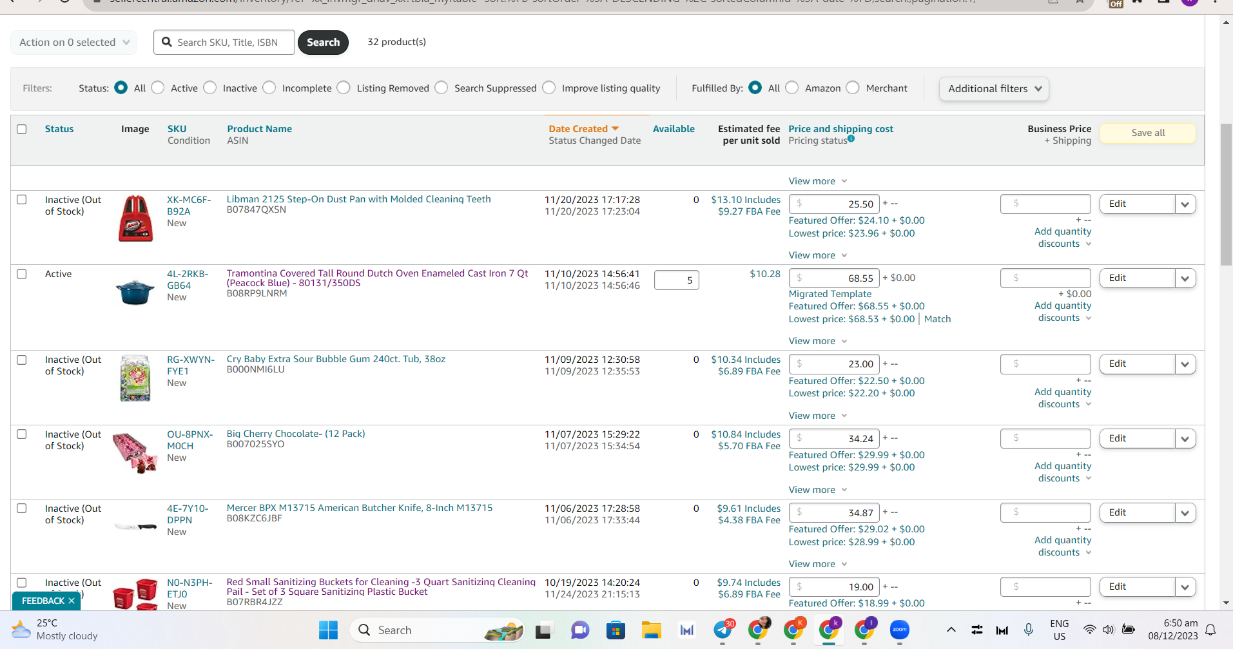Viewport: 1233px width, 649px height.
Task: Click the magnifier icon in SKU search box
Action: (167, 42)
